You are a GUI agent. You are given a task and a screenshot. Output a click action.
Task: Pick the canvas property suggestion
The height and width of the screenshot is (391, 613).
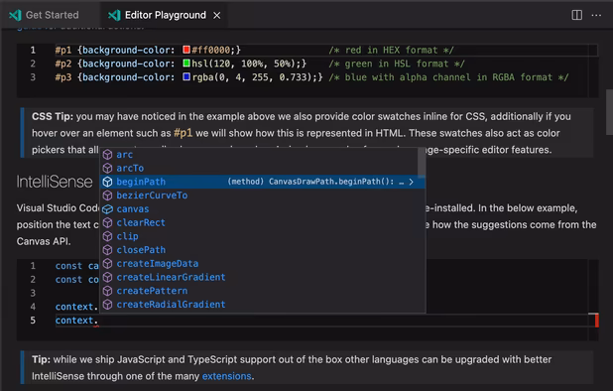(x=263, y=209)
